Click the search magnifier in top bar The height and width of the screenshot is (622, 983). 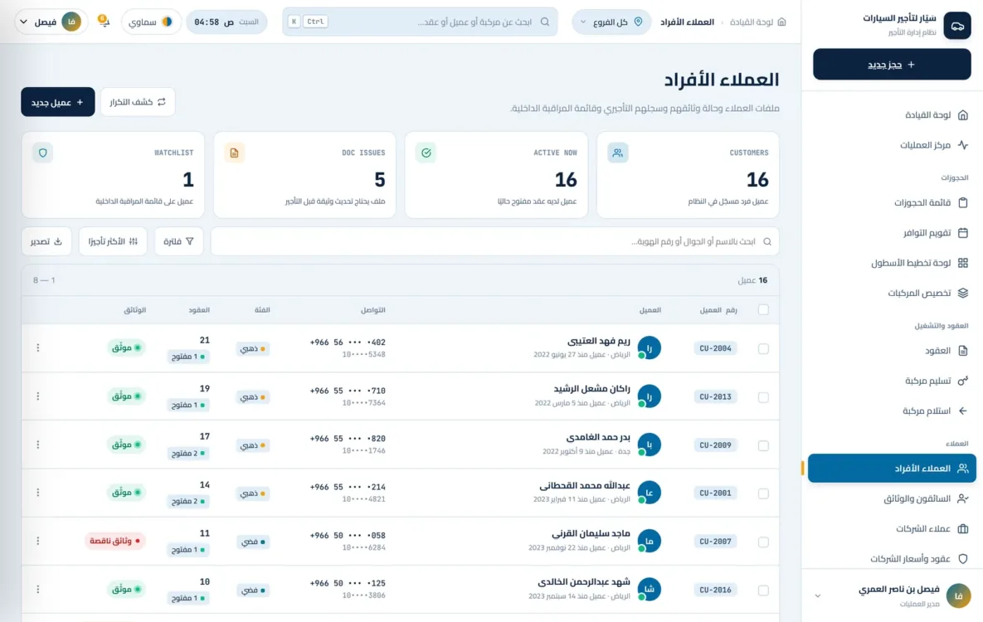pyautogui.click(x=545, y=22)
